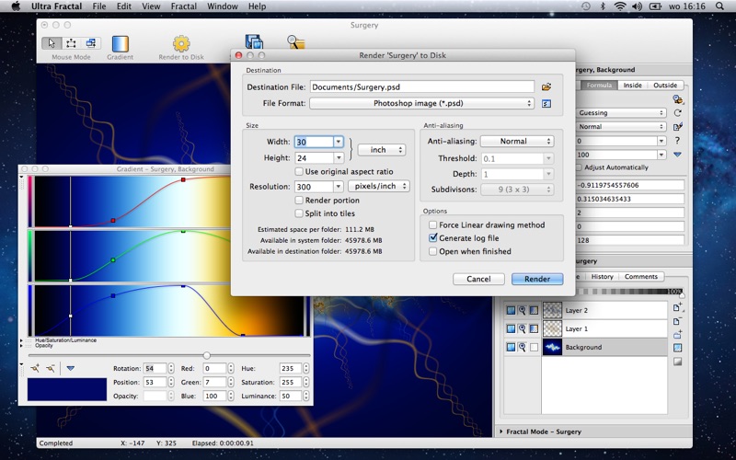Open Spotlight search in menu bar

[720, 6]
